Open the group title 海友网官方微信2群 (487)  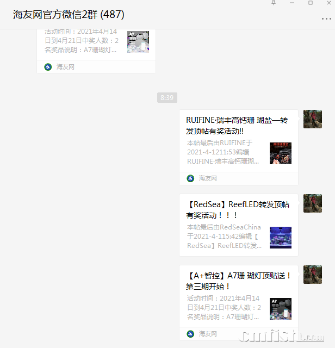click(x=69, y=15)
